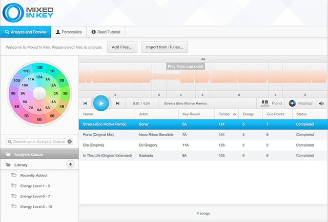Select Porto (Original Mix) song row
The width and height of the screenshot is (328, 222).
click(203, 135)
